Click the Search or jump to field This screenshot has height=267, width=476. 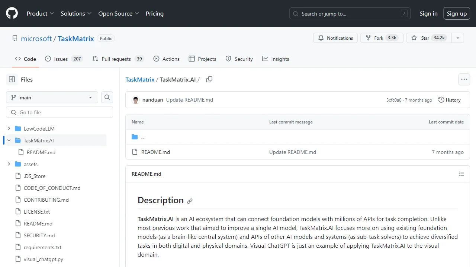[350, 13]
